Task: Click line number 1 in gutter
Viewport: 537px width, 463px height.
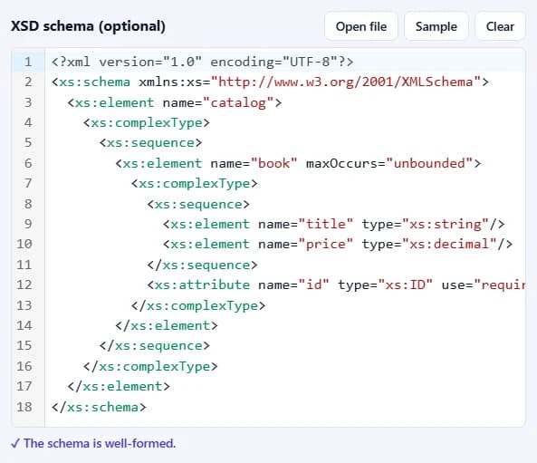Action: click(x=28, y=62)
